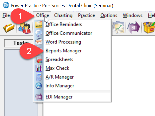Viewport: 155px width, 116px height.
Task: Click the blue Info Manager icon
Action: click(x=39, y=86)
